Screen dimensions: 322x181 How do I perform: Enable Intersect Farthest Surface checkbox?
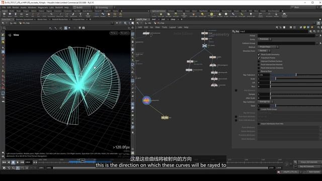(259, 61)
